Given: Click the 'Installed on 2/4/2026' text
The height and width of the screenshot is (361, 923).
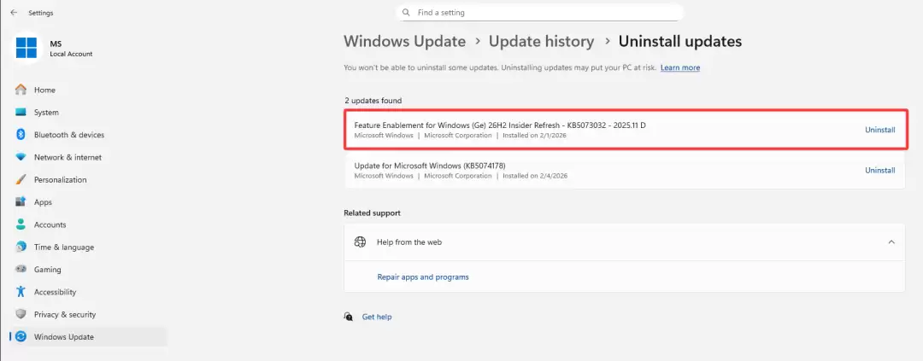Looking at the screenshot, I should coord(534,176).
